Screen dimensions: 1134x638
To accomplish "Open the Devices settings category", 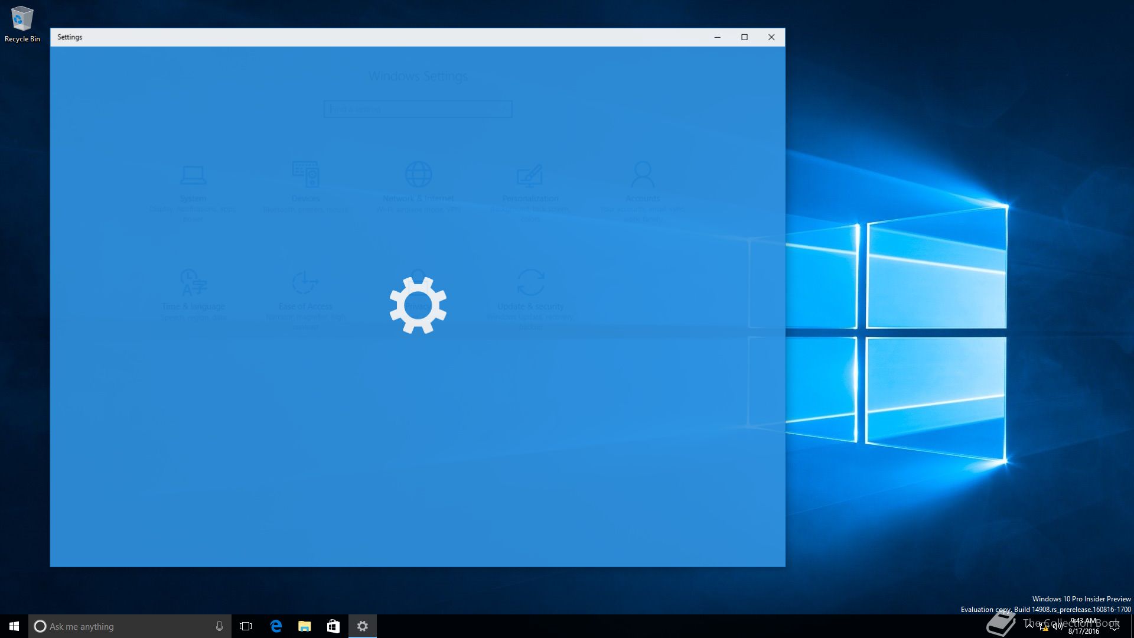I will tap(305, 188).
